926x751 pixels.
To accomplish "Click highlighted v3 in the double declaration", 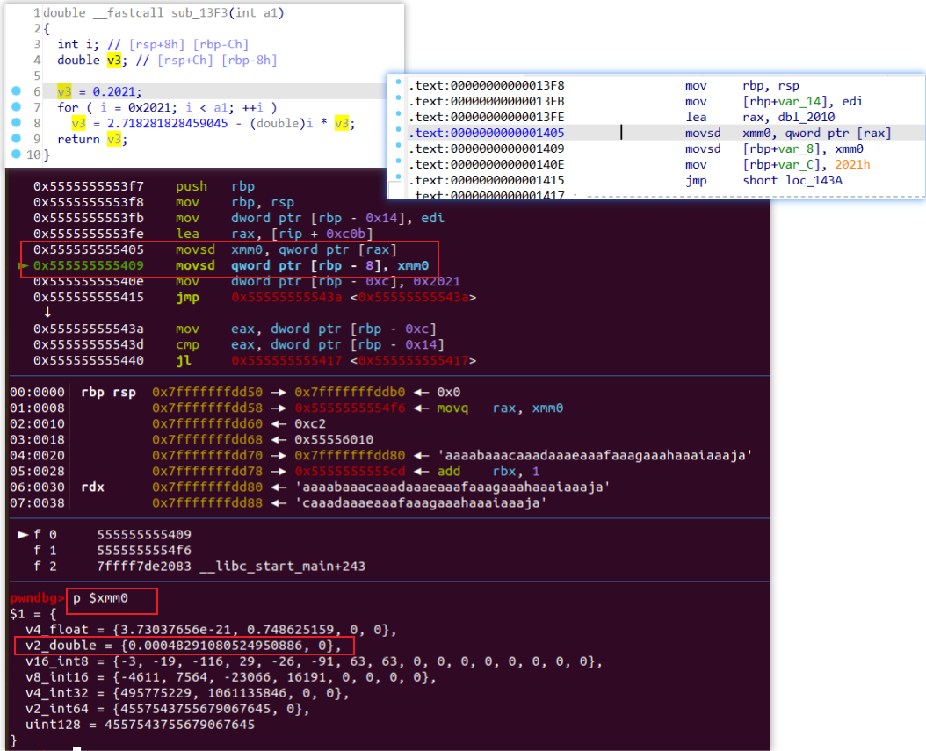I will click(x=112, y=60).
